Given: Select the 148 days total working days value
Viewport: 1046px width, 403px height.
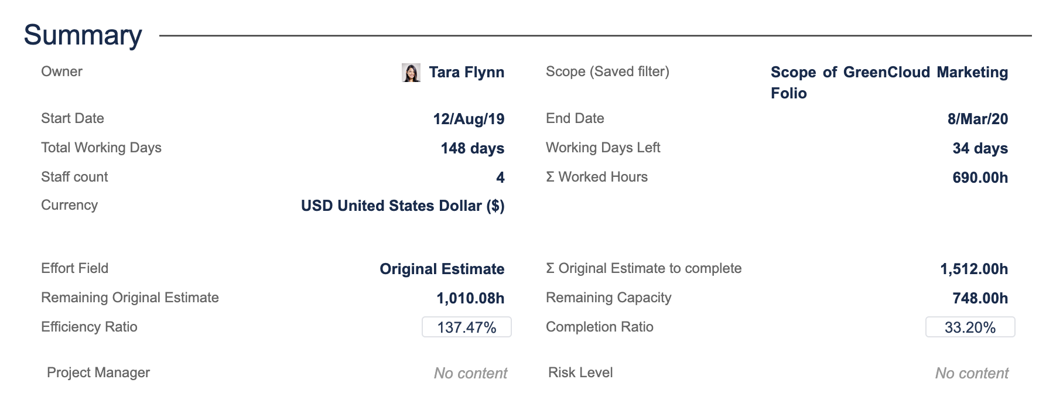Looking at the screenshot, I should pos(472,148).
